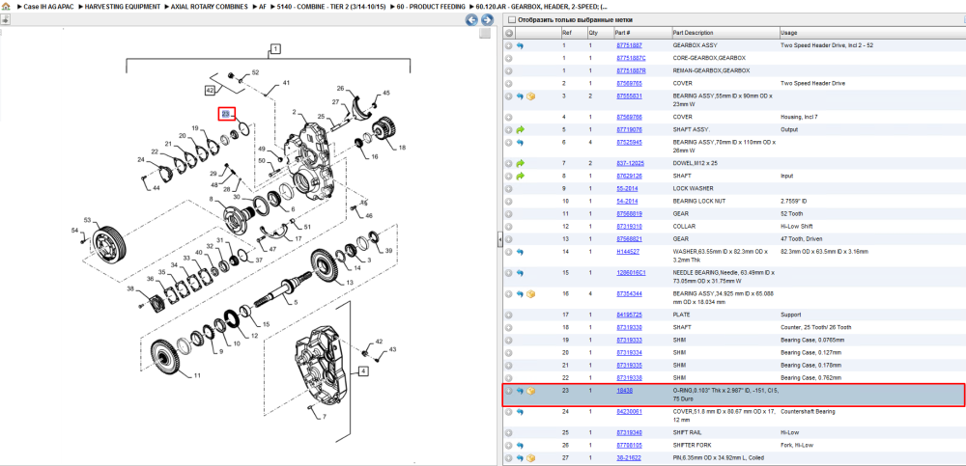Sort by the 'Usage' column header
Image resolution: width=966 pixels, height=466 pixels.
[871, 33]
